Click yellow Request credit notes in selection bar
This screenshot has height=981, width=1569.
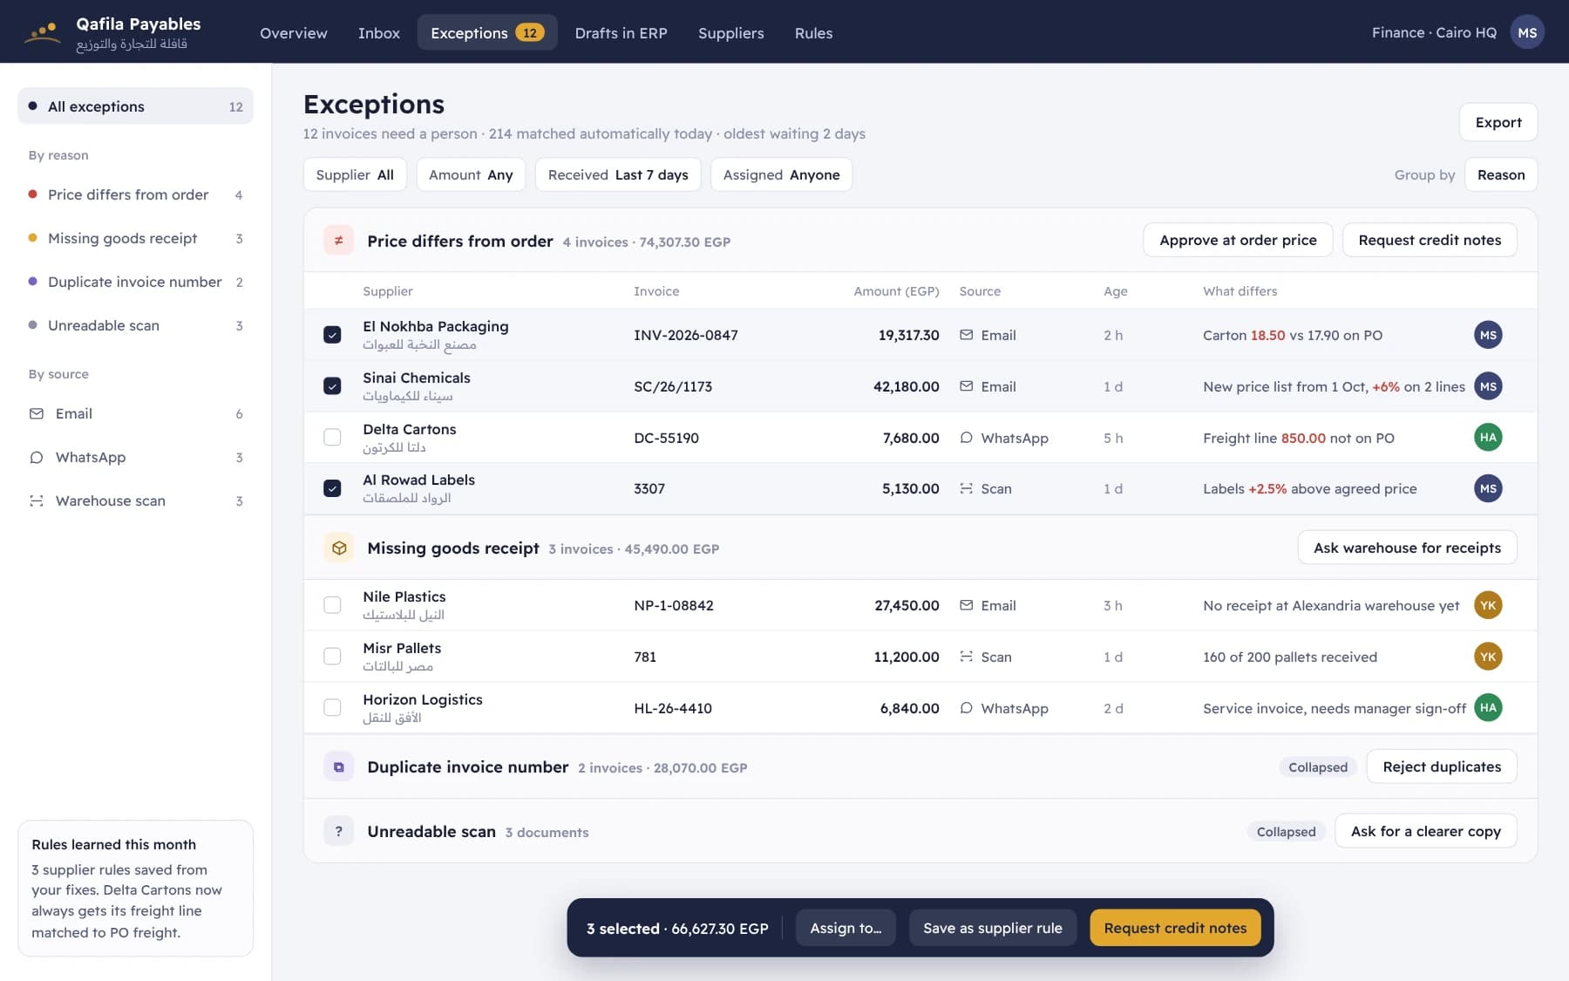pos(1175,928)
